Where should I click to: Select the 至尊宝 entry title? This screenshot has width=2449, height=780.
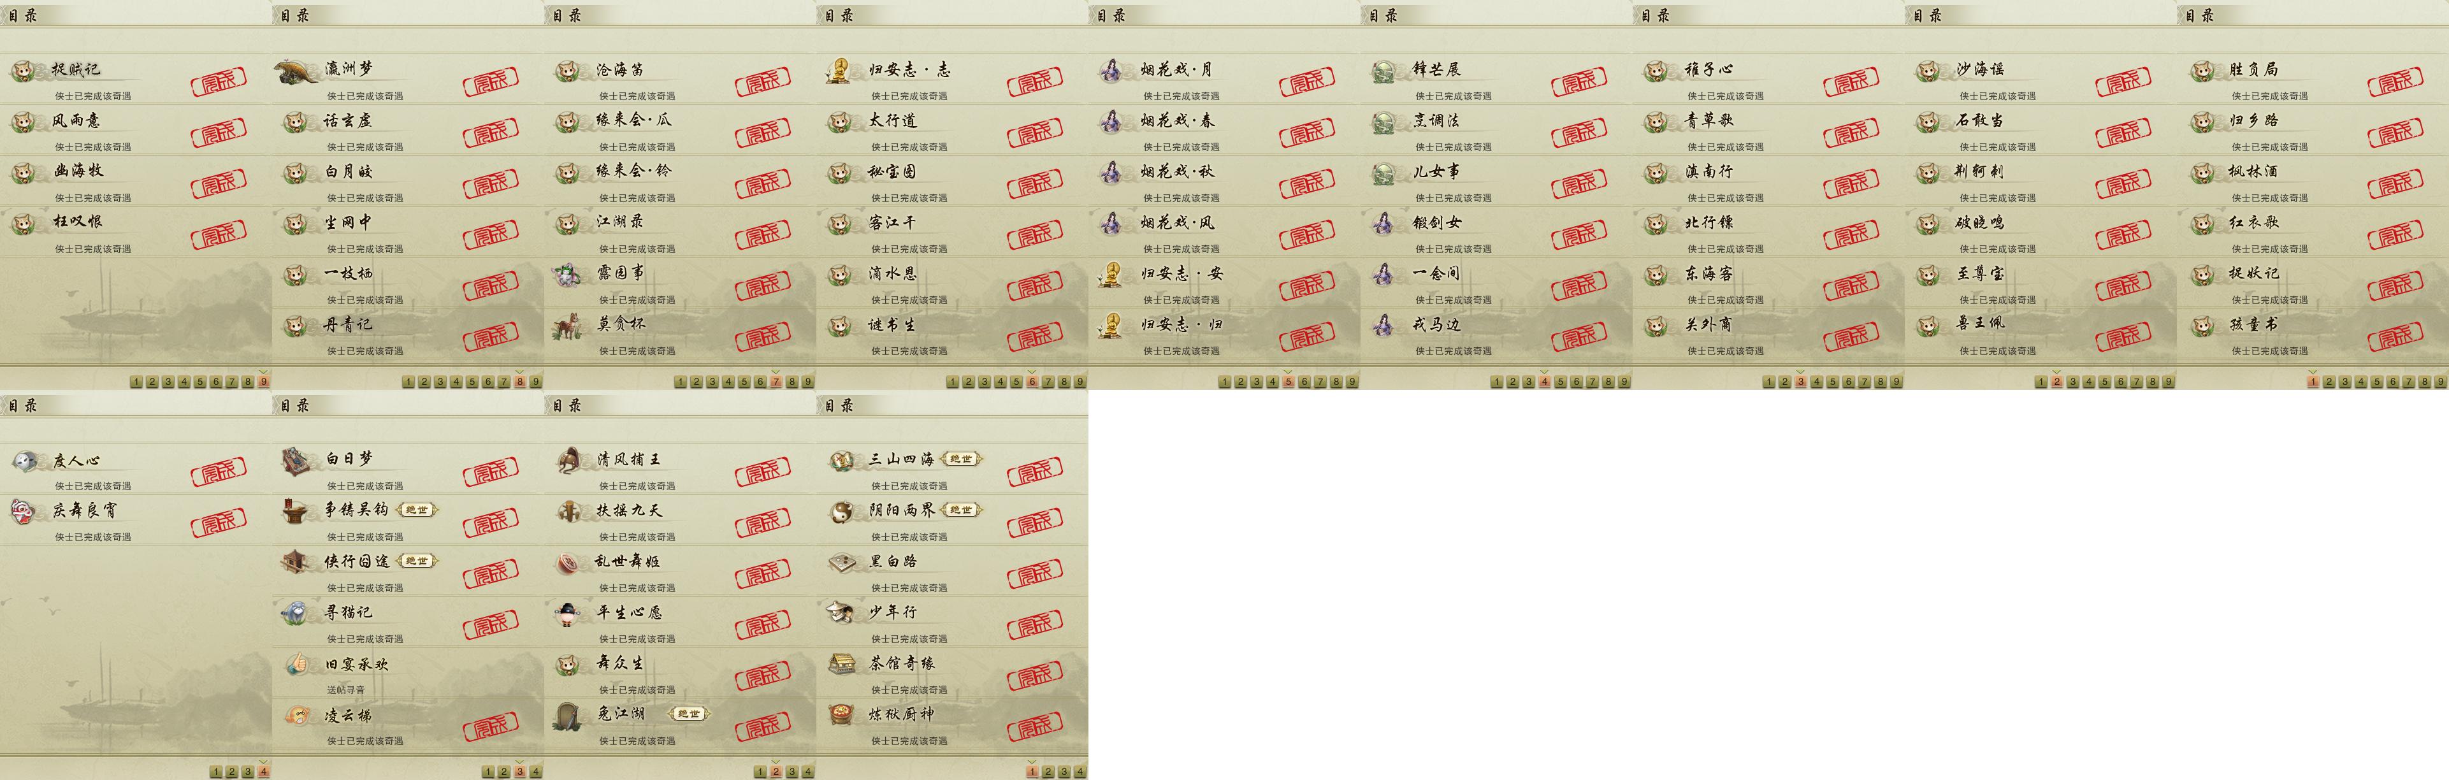[x=1981, y=273]
